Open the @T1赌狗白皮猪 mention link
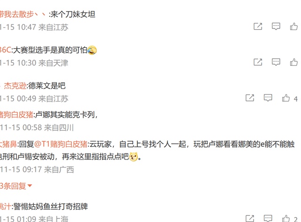 pos(61,144)
